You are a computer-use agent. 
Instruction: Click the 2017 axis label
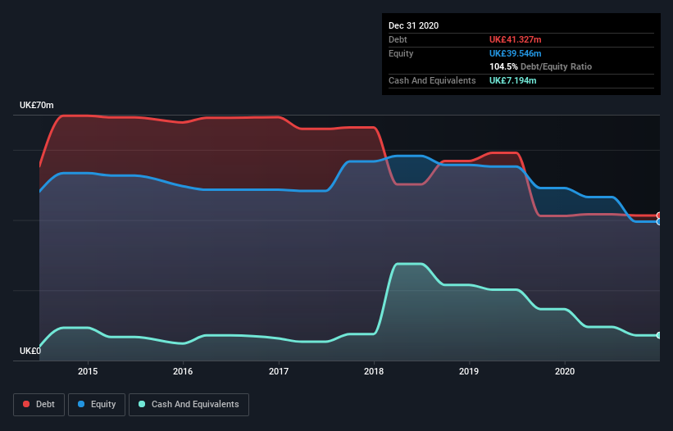[x=279, y=371]
